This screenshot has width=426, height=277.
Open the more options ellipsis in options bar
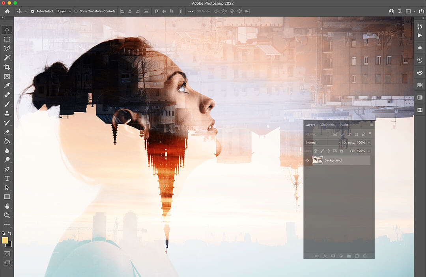pos(191,11)
